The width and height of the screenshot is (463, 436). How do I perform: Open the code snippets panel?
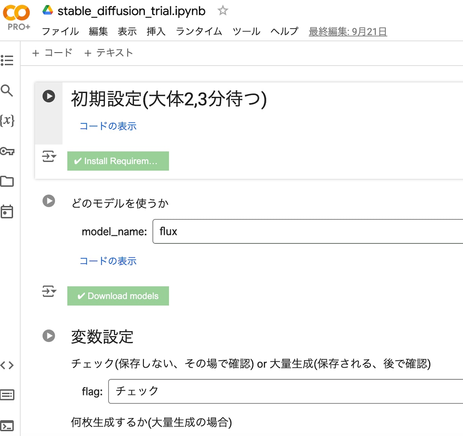[7, 365]
